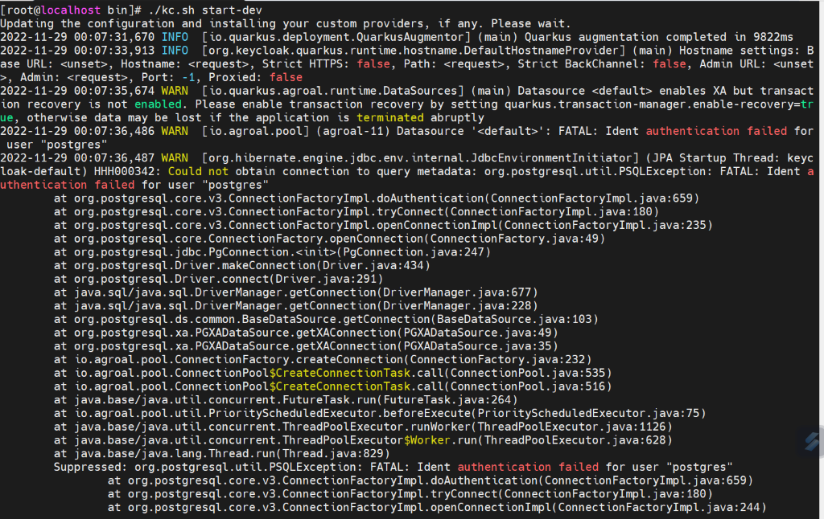Screen dimensions: 824x519
Task: Click the 'DefaultHostnameProvider' logger name
Action: point(542,51)
